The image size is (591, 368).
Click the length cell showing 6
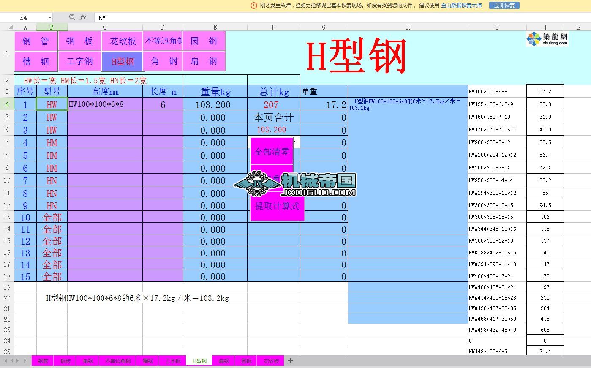163,104
